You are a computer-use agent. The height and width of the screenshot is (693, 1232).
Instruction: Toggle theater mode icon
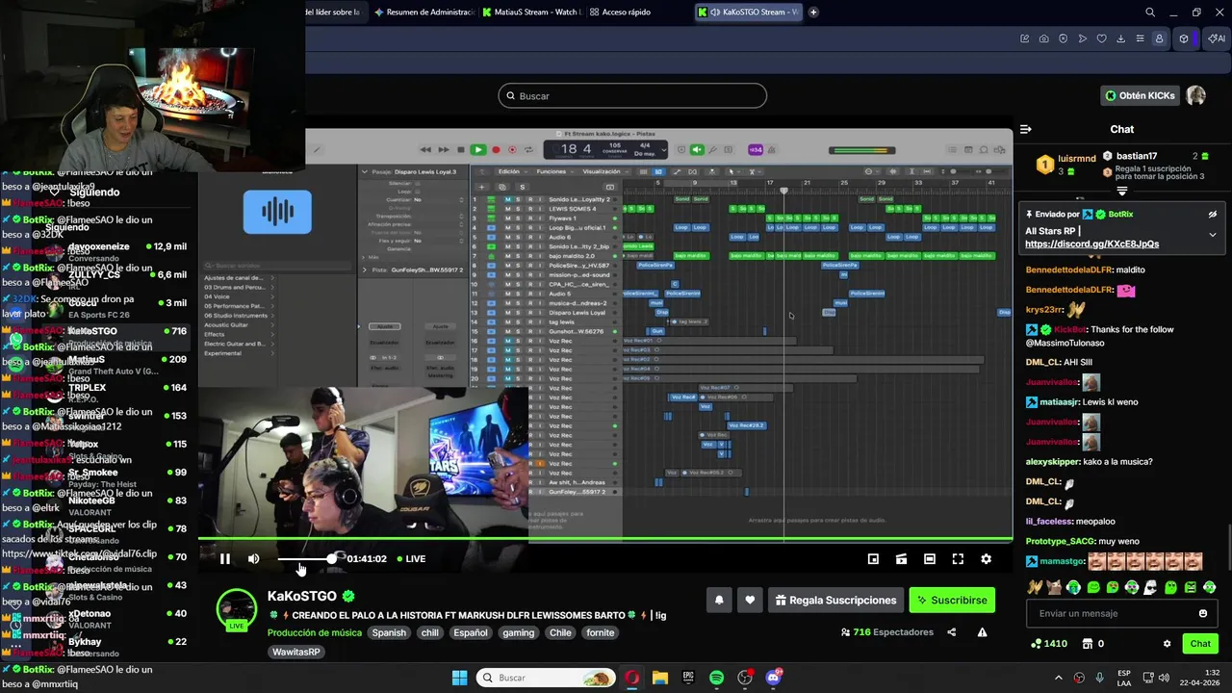pyautogui.click(x=930, y=558)
